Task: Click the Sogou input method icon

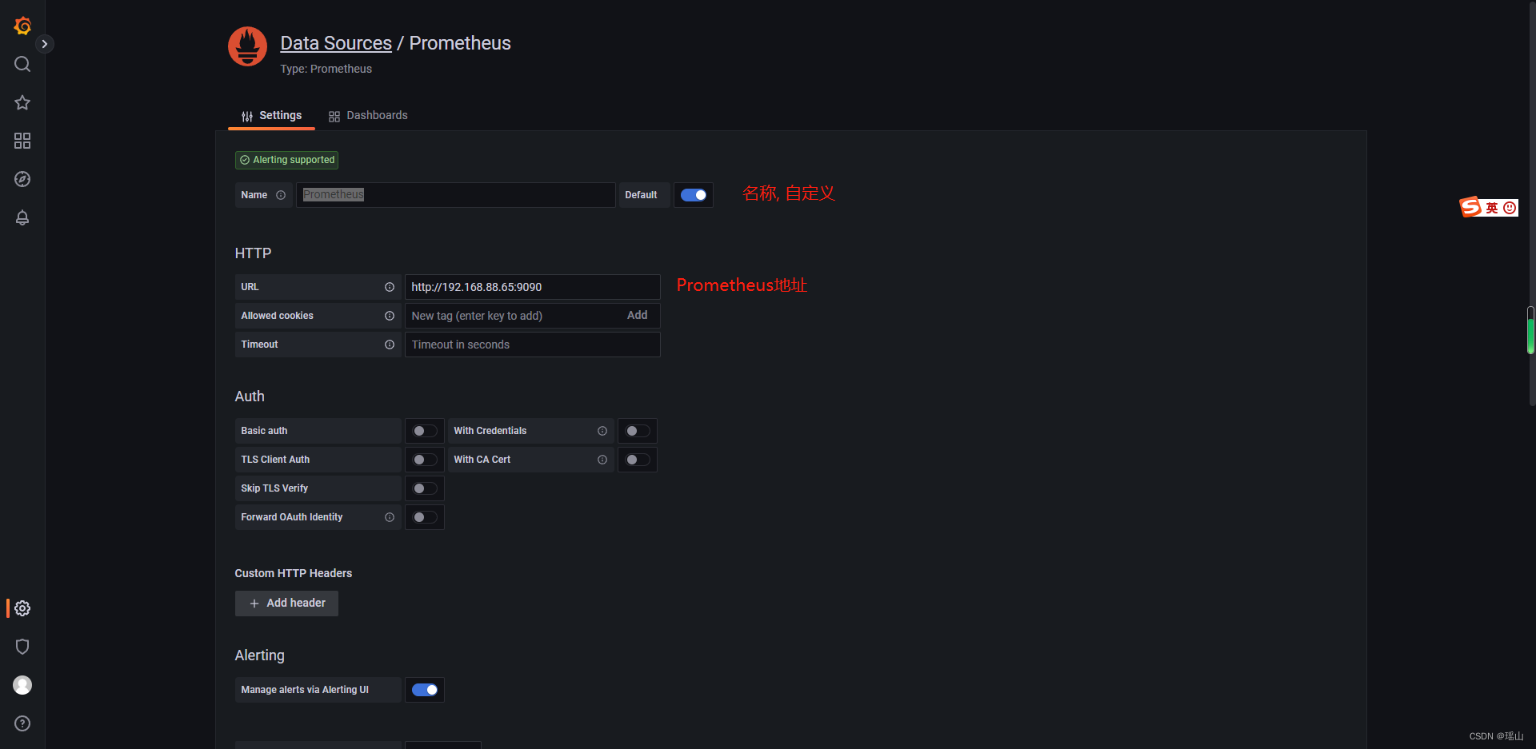Action: (x=1470, y=208)
